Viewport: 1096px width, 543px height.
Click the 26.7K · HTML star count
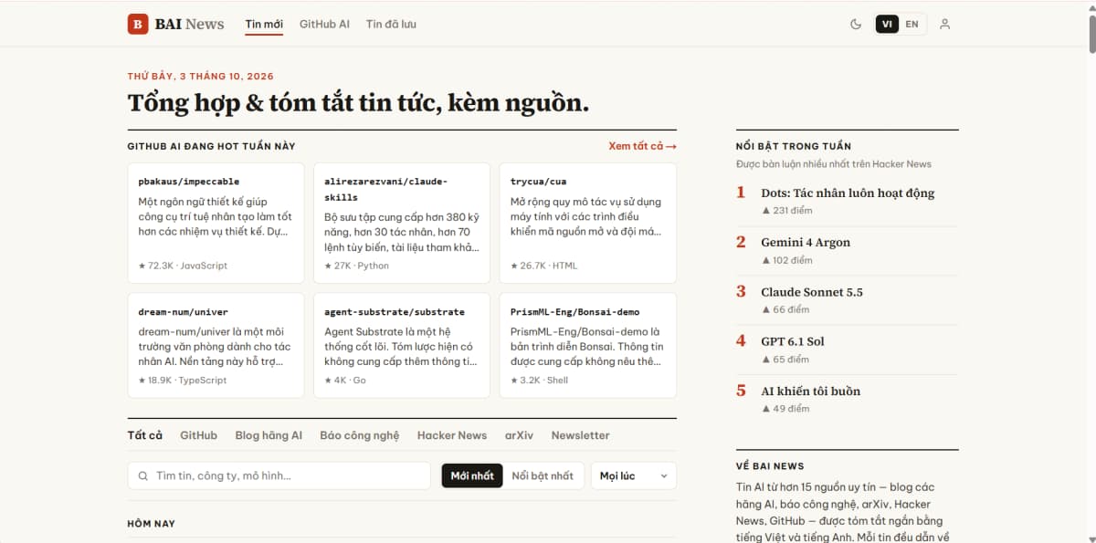[x=544, y=266]
